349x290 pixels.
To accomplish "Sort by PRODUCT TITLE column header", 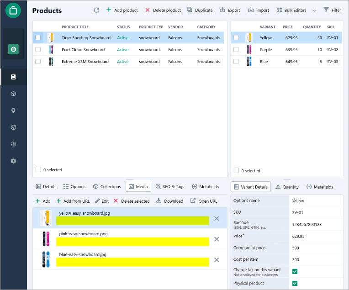I will [x=75, y=27].
